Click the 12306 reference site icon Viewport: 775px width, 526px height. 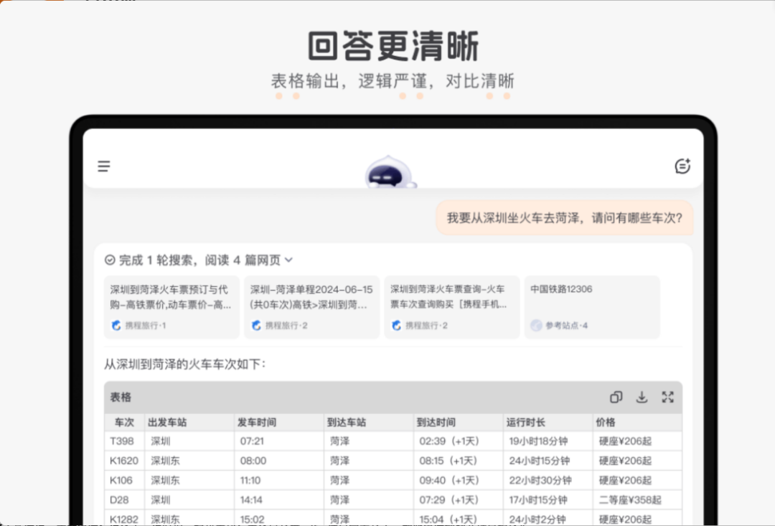click(x=536, y=325)
